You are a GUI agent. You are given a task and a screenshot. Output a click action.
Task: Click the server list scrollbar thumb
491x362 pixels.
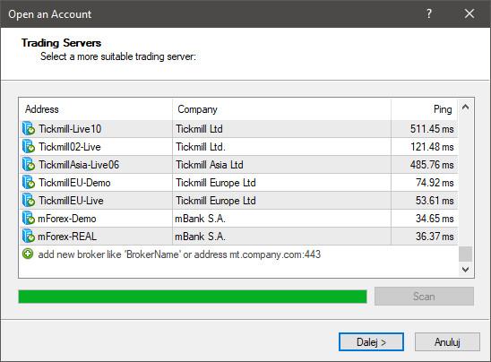[x=466, y=254]
